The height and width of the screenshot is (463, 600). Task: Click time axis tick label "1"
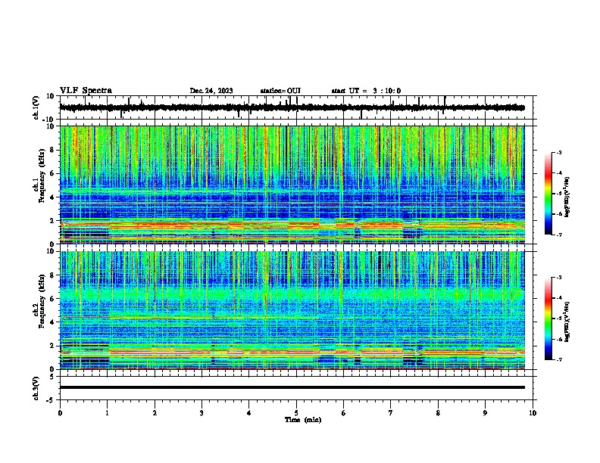pyautogui.click(x=107, y=413)
